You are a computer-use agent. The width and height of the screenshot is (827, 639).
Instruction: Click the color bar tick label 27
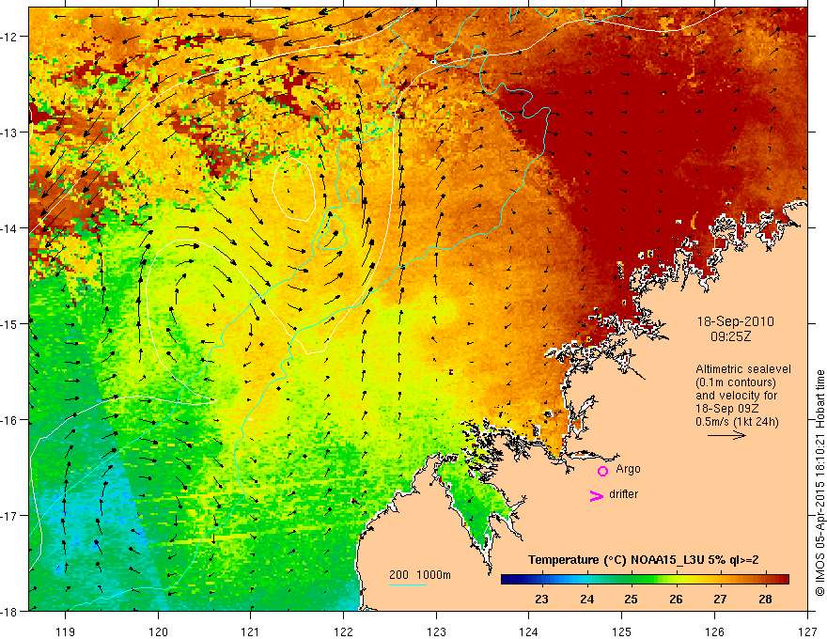coord(720,600)
